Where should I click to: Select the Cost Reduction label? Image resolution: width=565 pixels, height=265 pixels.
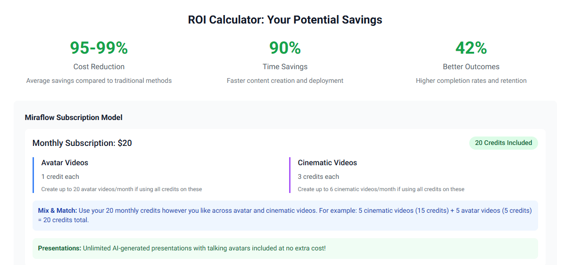[99, 67]
